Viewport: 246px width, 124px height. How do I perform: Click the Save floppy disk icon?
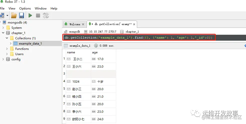point(22,16)
